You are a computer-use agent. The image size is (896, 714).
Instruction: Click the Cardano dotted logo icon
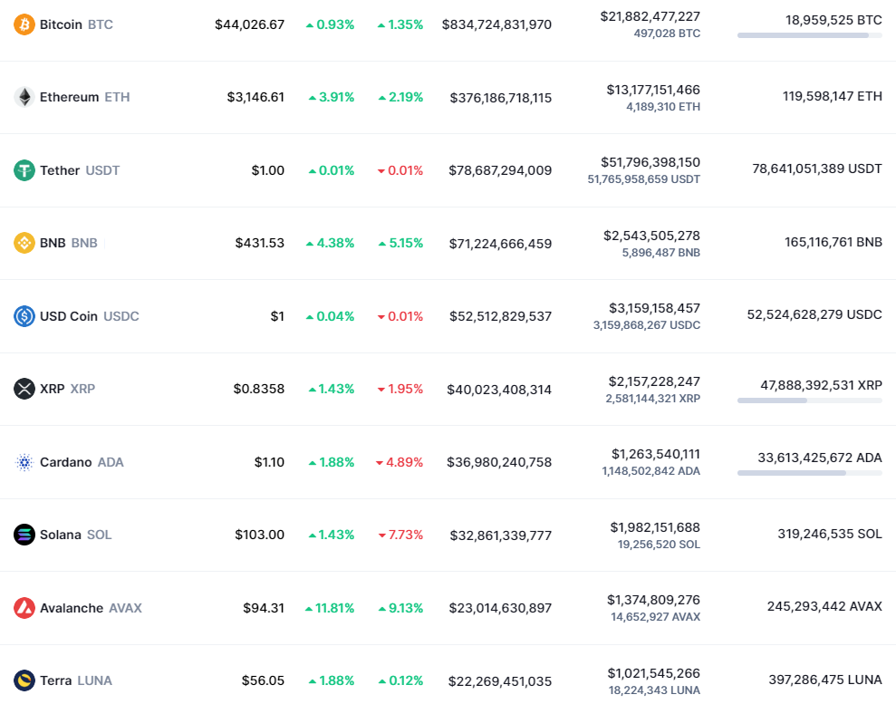click(24, 462)
